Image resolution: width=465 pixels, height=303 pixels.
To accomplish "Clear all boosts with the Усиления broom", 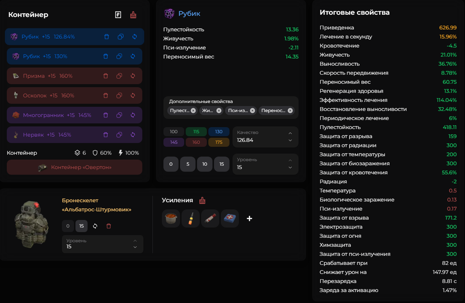I will (x=203, y=200).
